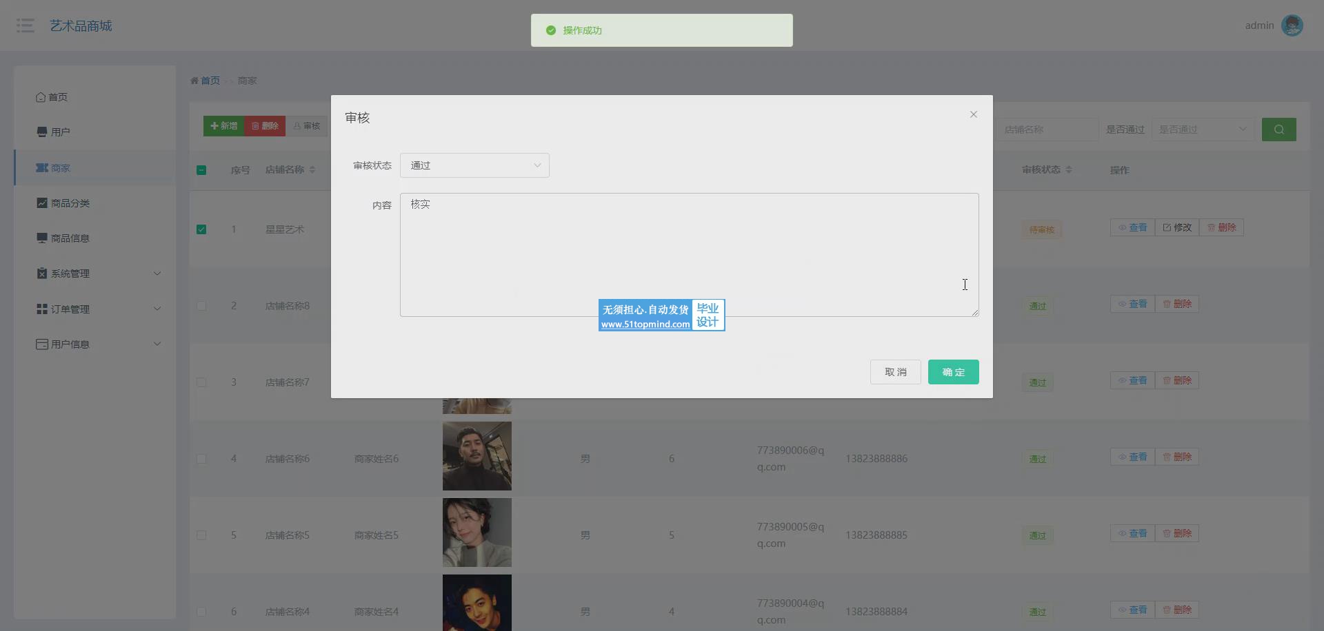1324x631 pixels.
Task: Toggle the sidebar menu collapse icon
Action: point(26,25)
